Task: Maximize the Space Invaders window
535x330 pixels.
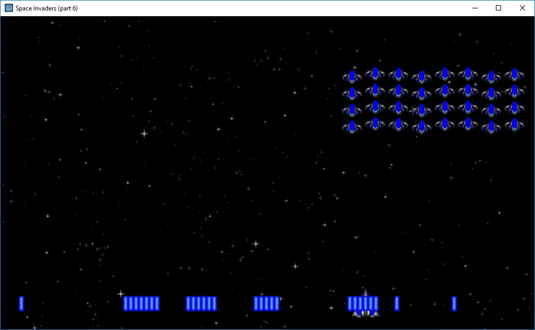Action: [498, 8]
